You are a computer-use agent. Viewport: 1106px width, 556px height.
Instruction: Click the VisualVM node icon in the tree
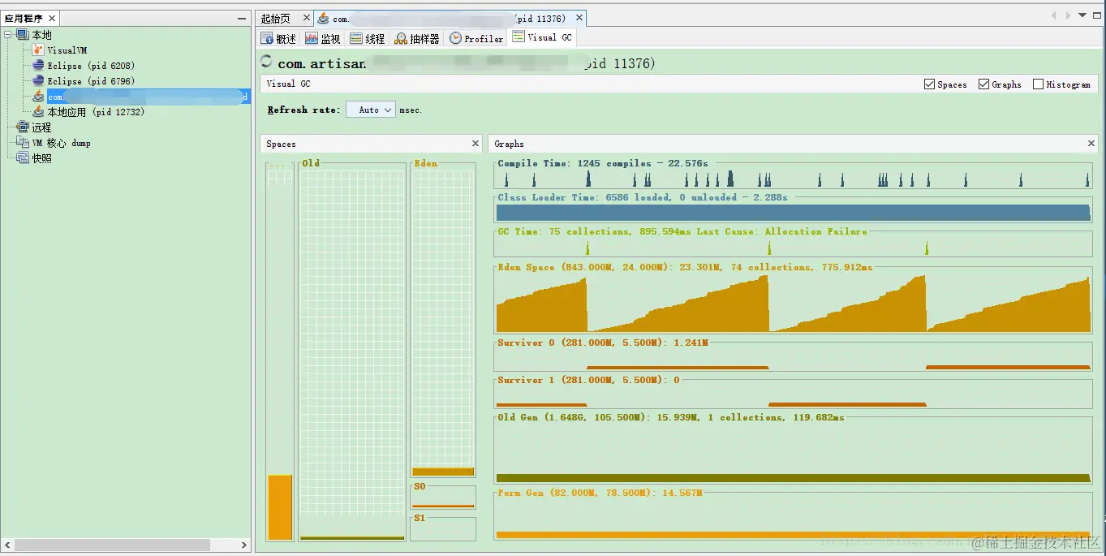coord(38,50)
